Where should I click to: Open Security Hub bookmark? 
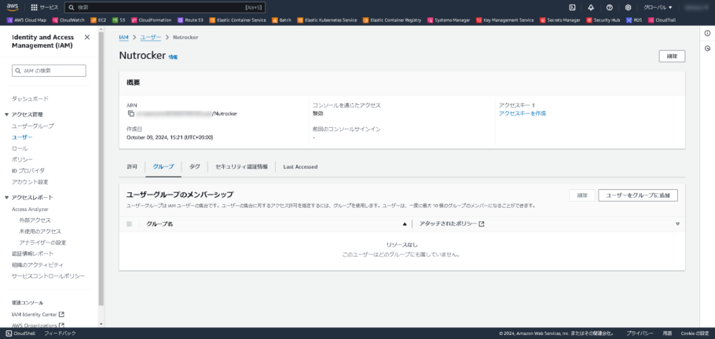[x=603, y=20]
